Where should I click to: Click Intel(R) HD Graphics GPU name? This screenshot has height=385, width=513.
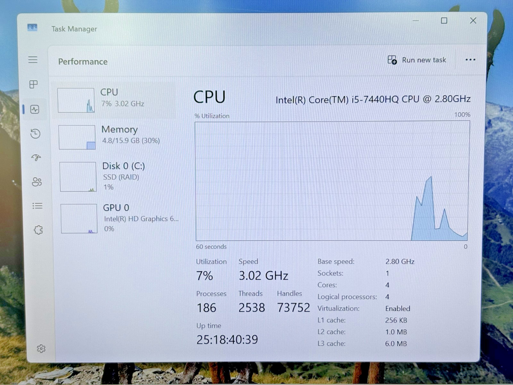coord(141,219)
